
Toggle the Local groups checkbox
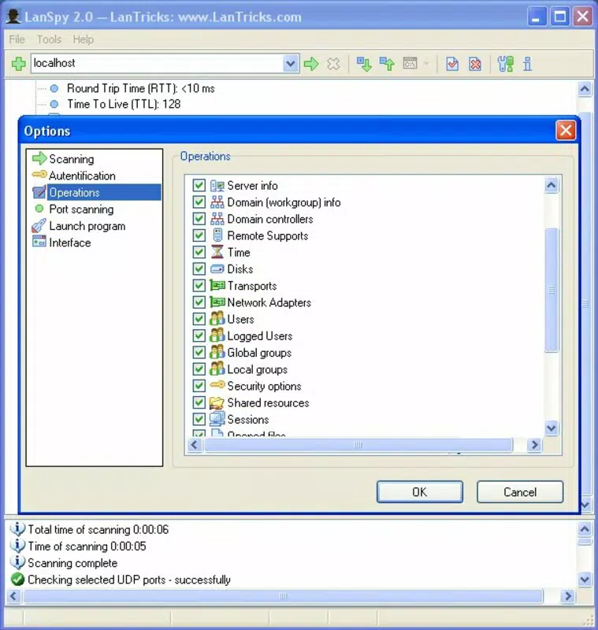(199, 369)
